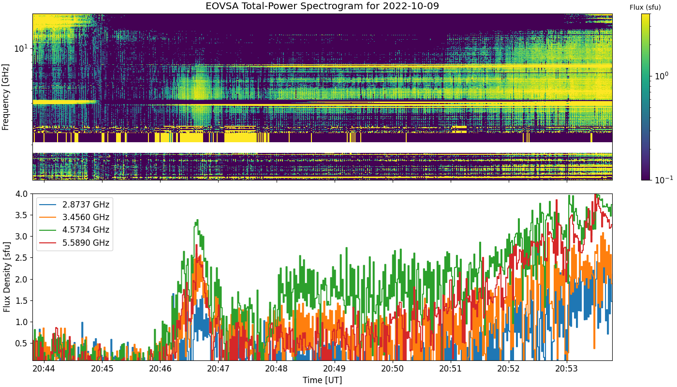The width and height of the screenshot is (677, 387).
Task: Click the green 4.5734 GHz legend line
Action: [49, 230]
